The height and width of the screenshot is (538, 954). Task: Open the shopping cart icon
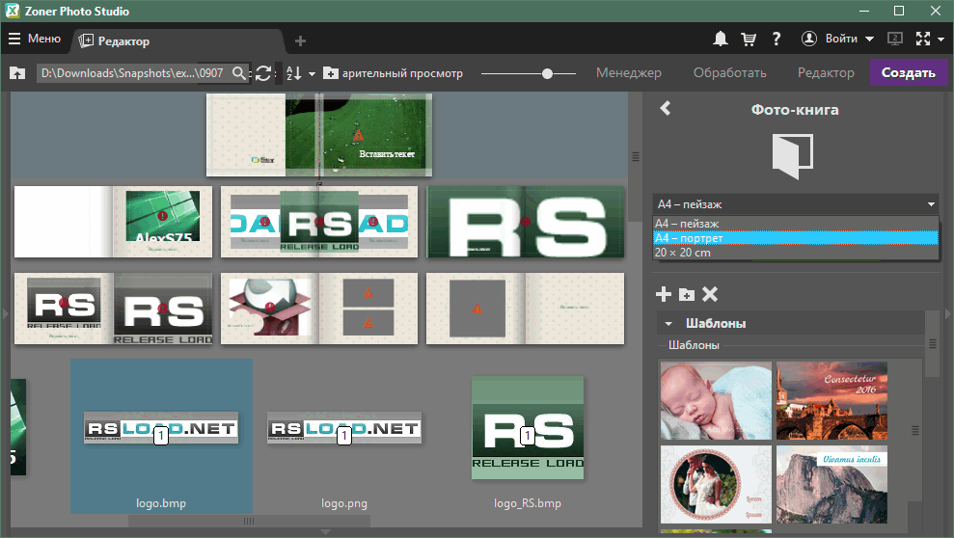pyautogui.click(x=749, y=39)
